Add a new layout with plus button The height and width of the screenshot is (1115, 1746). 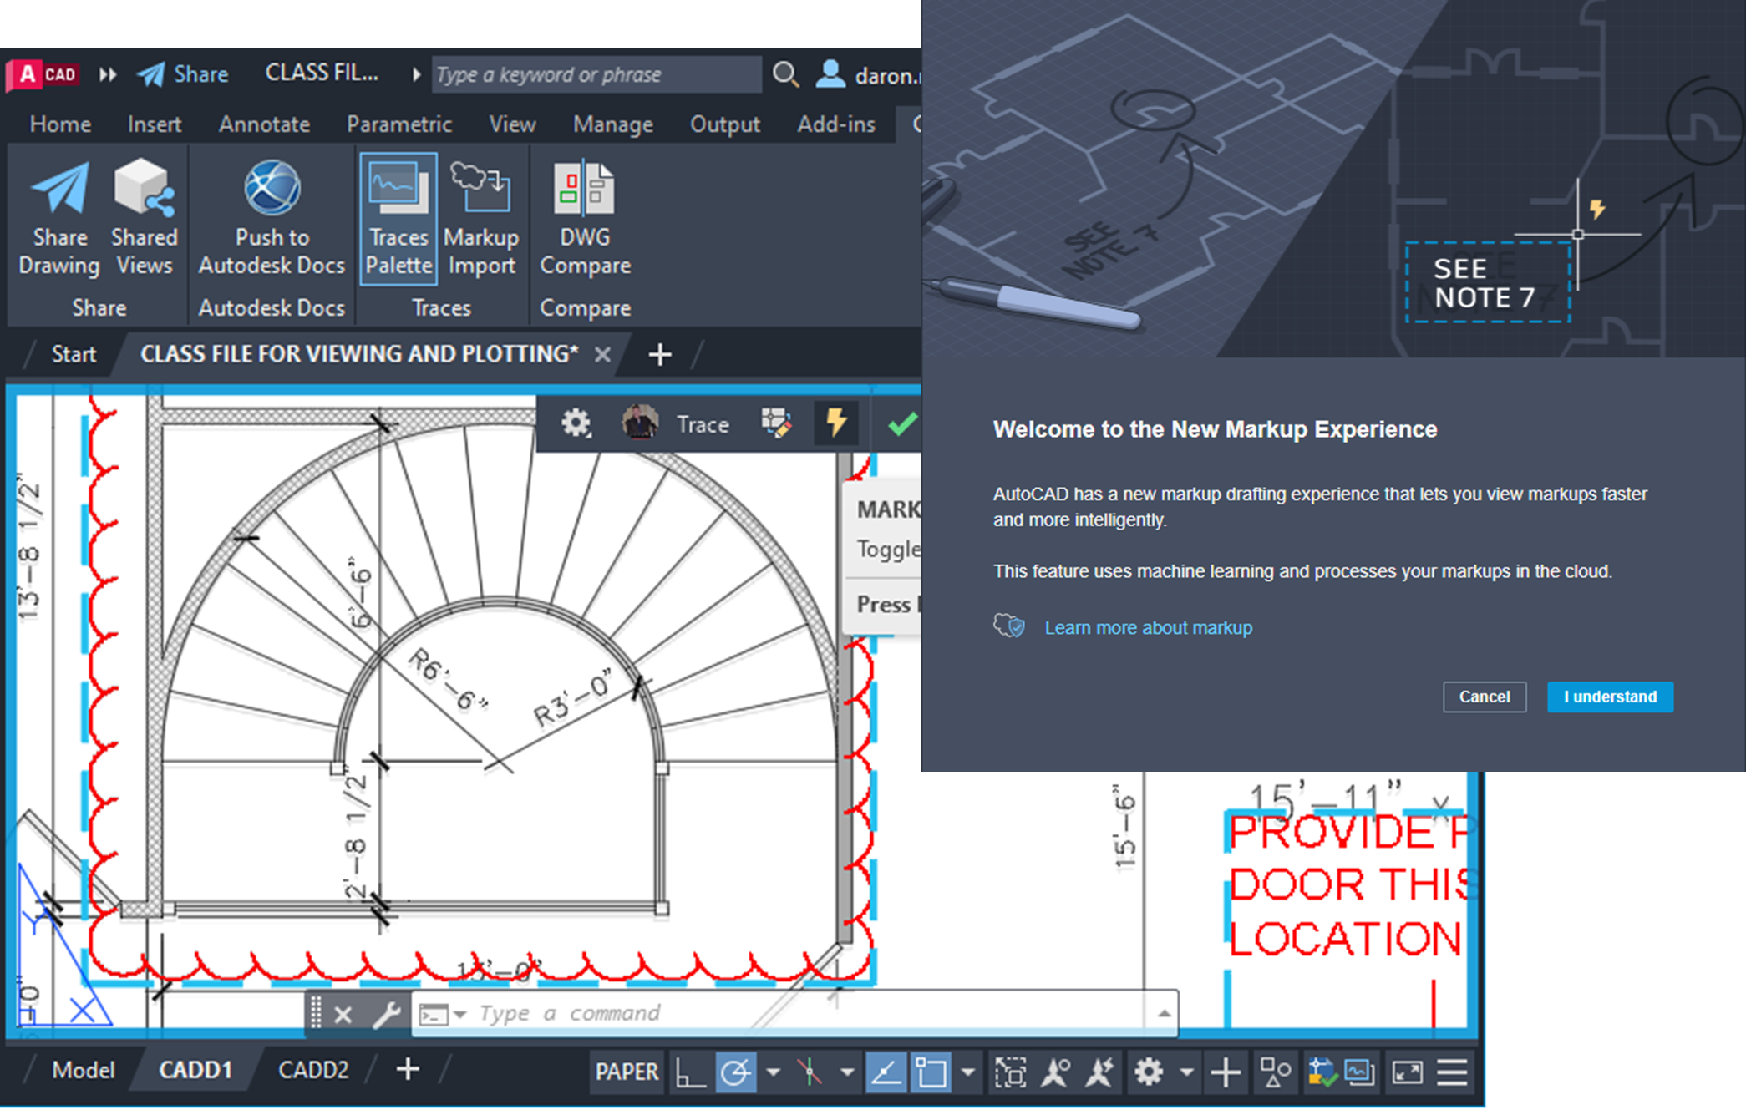(407, 1069)
